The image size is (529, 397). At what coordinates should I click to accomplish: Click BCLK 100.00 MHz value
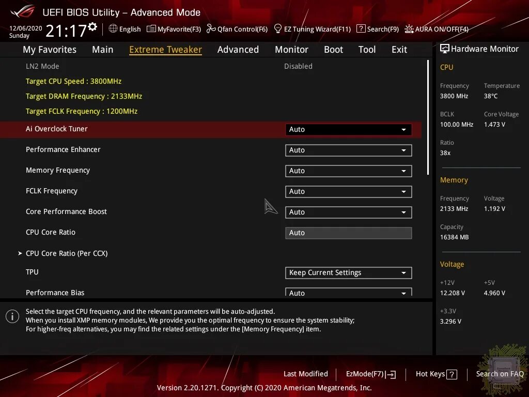click(x=457, y=125)
